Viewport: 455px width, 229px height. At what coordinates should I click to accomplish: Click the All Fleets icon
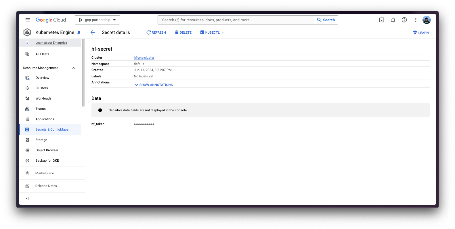pos(27,54)
